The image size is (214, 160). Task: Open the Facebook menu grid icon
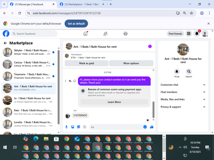tap(189, 34)
